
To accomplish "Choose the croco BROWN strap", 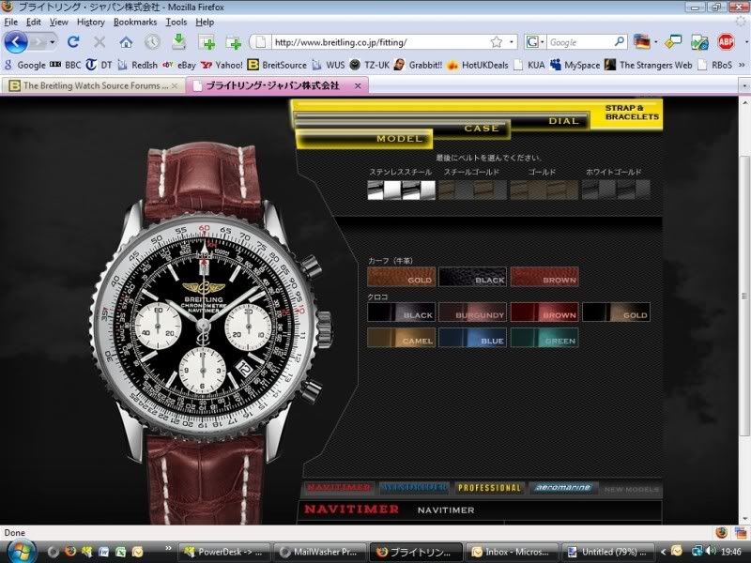I will pos(544,312).
